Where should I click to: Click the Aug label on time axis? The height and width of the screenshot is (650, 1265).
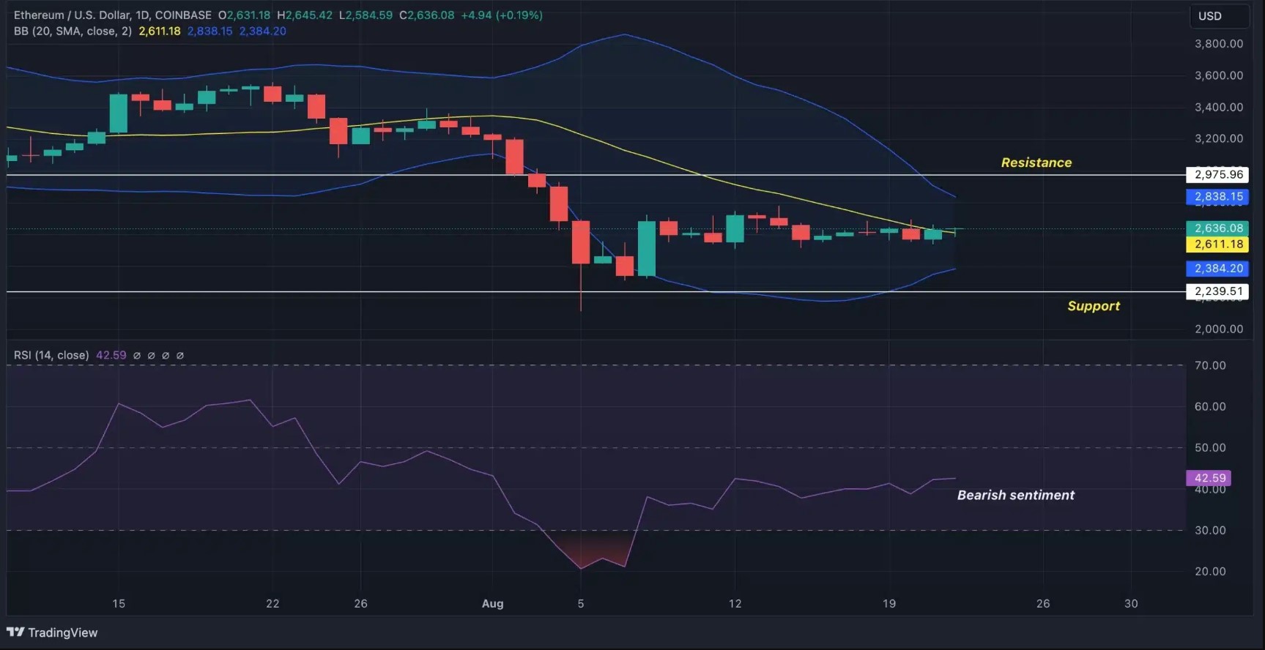tap(492, 604)
